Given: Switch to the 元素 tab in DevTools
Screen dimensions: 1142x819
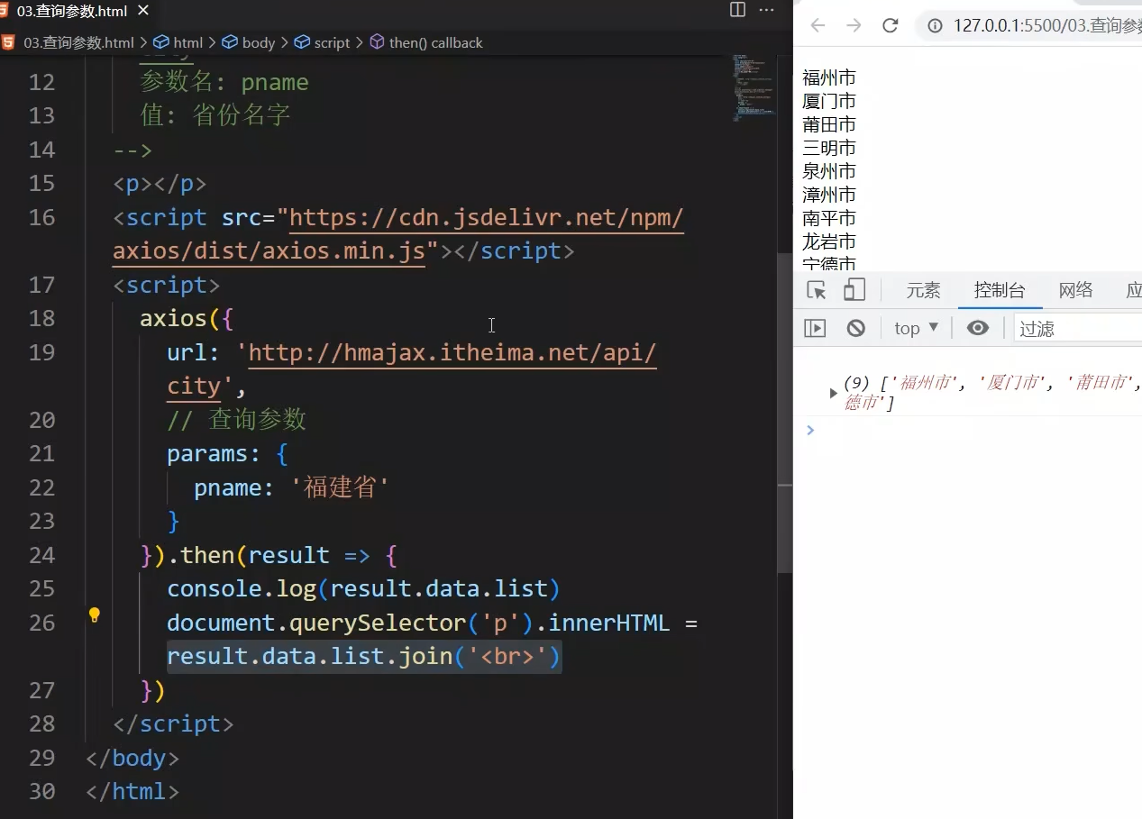Looking at the screenshot, I should tap(922, 290).
